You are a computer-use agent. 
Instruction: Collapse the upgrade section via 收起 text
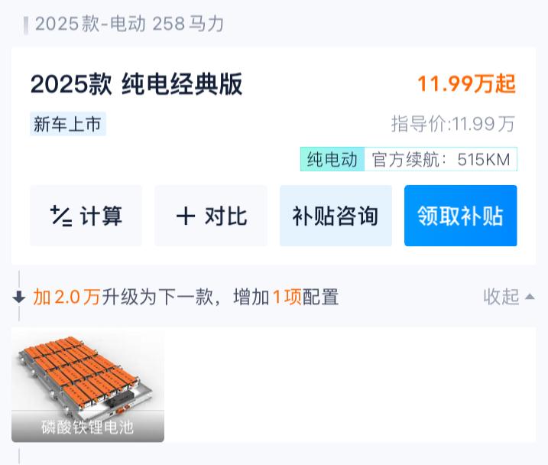(x=501, y=297)
